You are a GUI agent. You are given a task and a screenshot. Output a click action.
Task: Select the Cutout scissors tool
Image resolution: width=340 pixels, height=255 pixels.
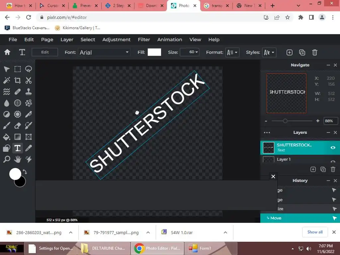click(x=29, y=80)
